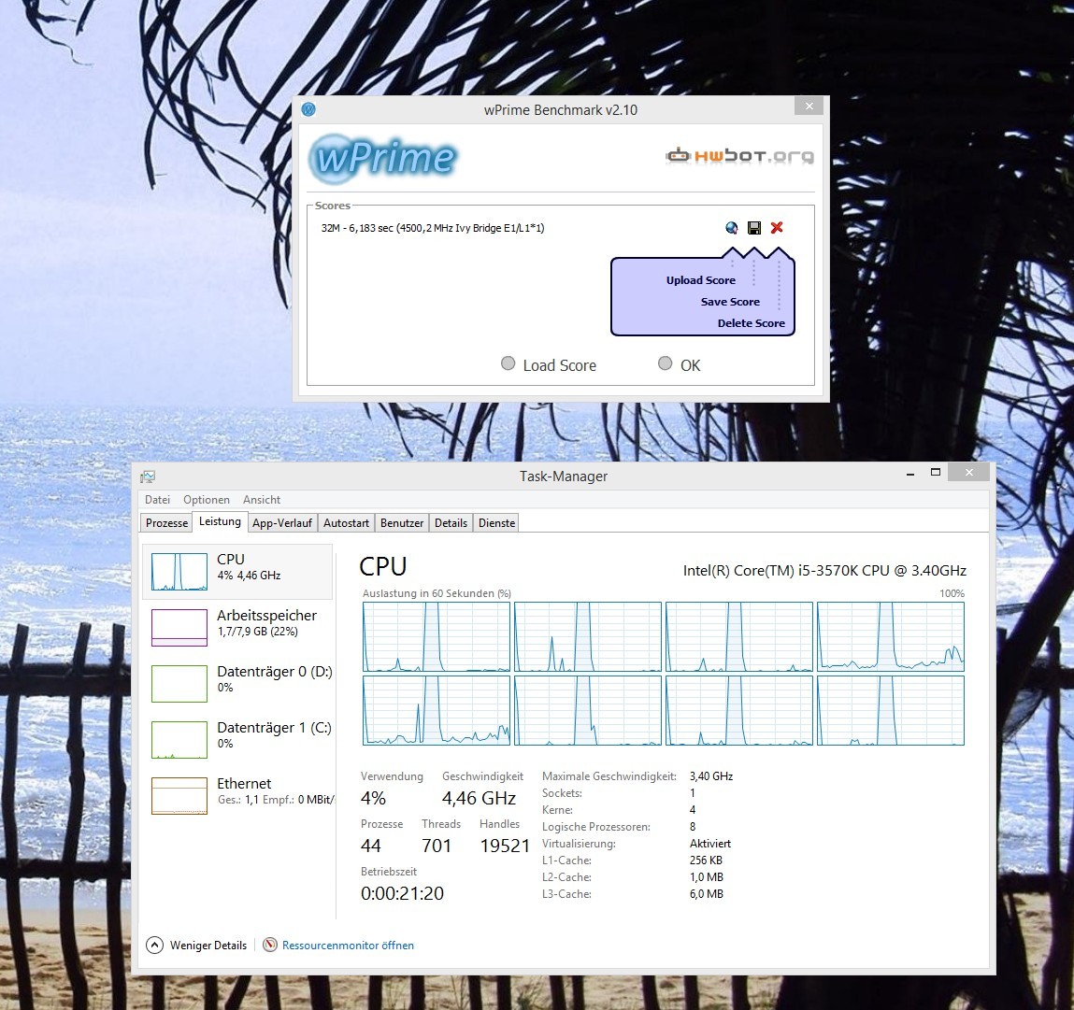Click the wPrime logo image

pos(382,159)
